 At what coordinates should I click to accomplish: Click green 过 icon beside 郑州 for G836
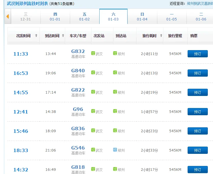(115, 130)
